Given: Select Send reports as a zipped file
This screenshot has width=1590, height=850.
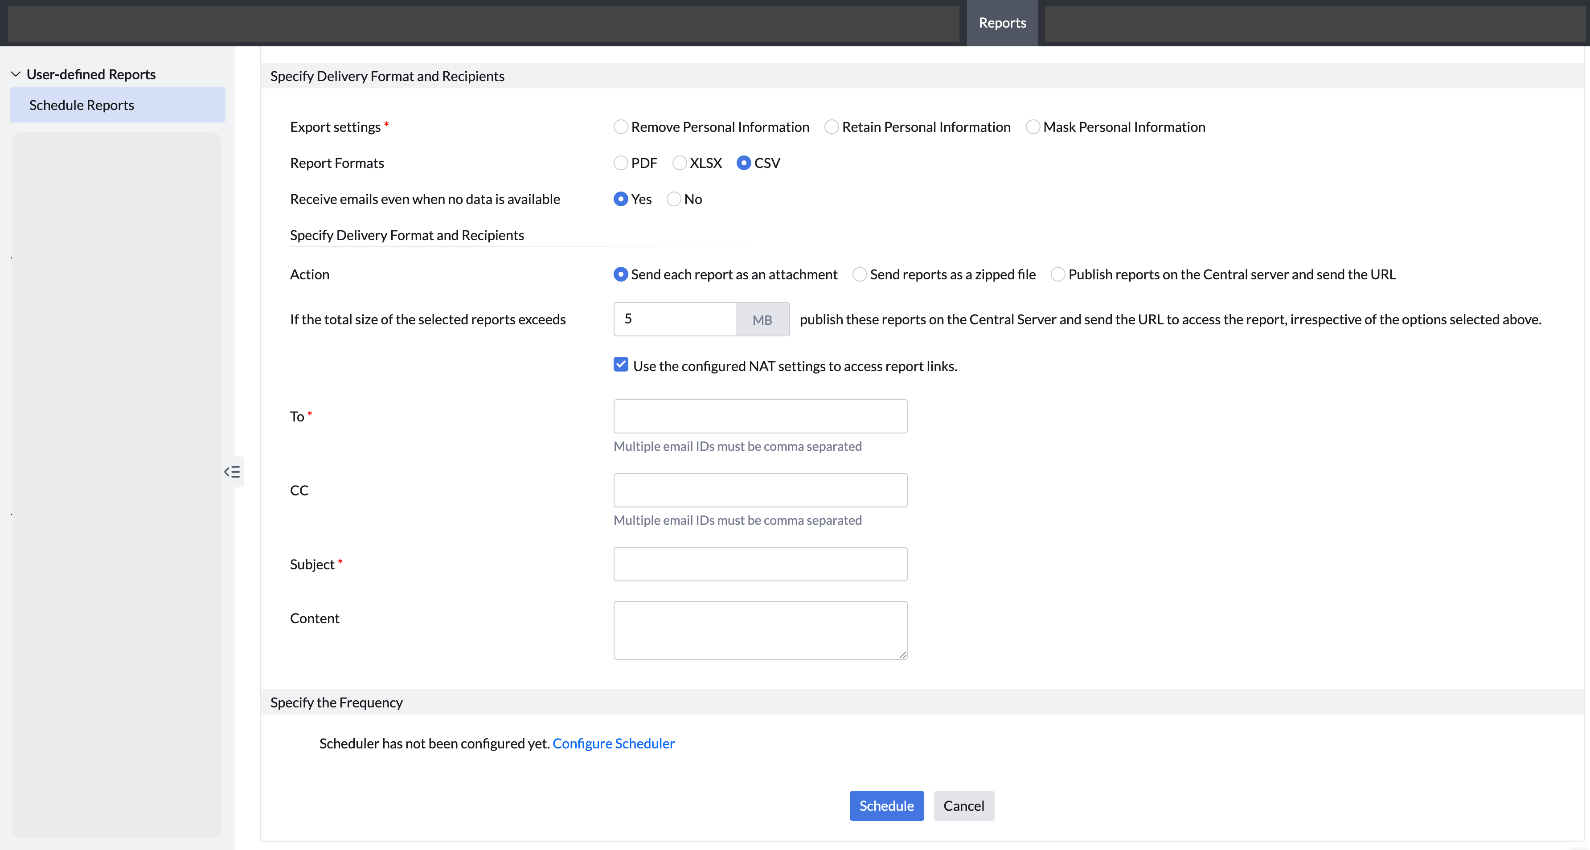Looking at the screenshot, I should click(x=859, y=274).
